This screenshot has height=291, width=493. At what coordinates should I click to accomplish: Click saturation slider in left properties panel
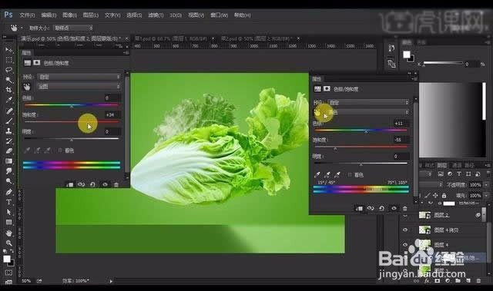[x=72, y=121]
